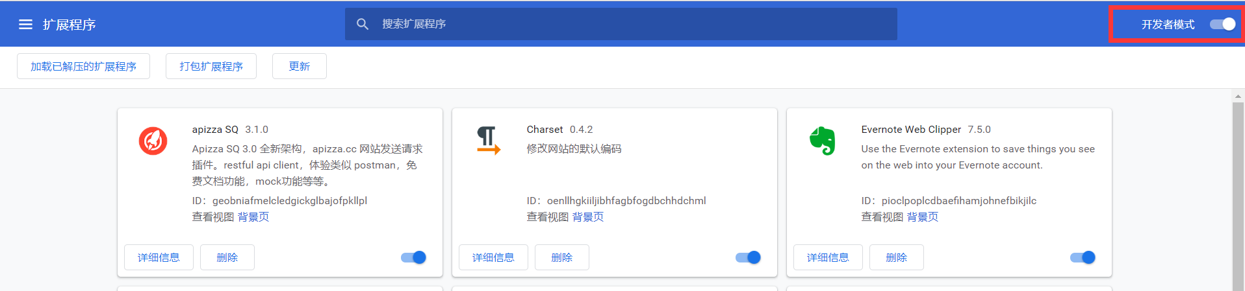Toggle developer mode switch

1222,24
